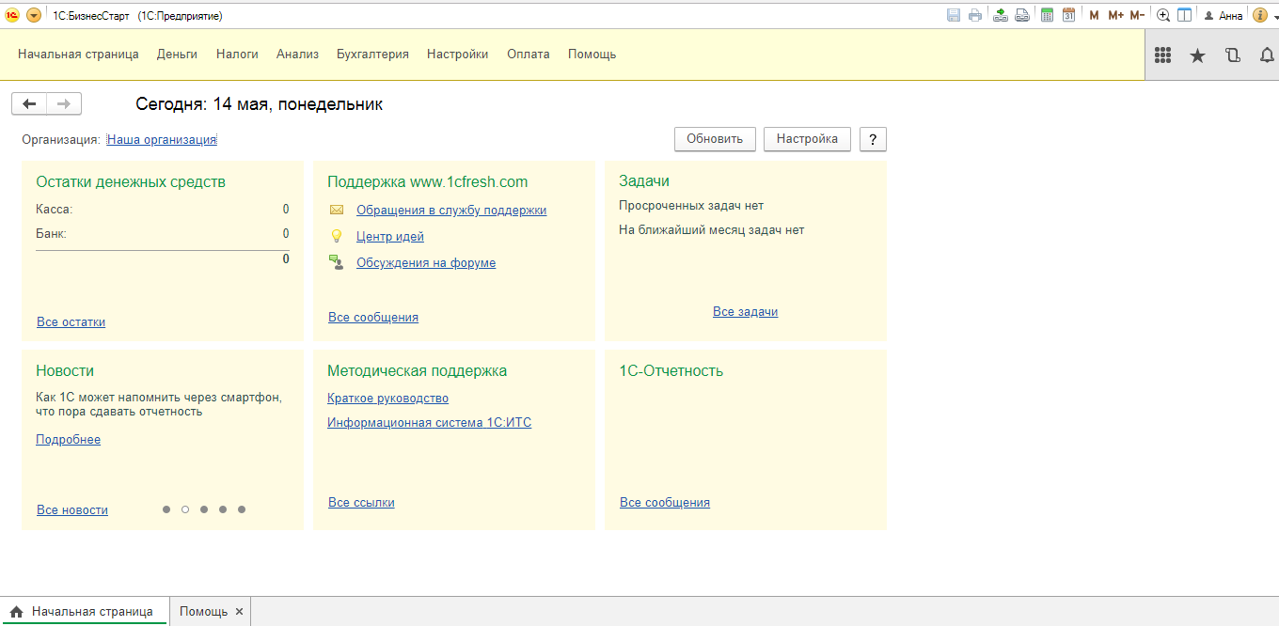Go back using the left arrow button
Viewport: 1279px width, 626px height.
[29, 104]
